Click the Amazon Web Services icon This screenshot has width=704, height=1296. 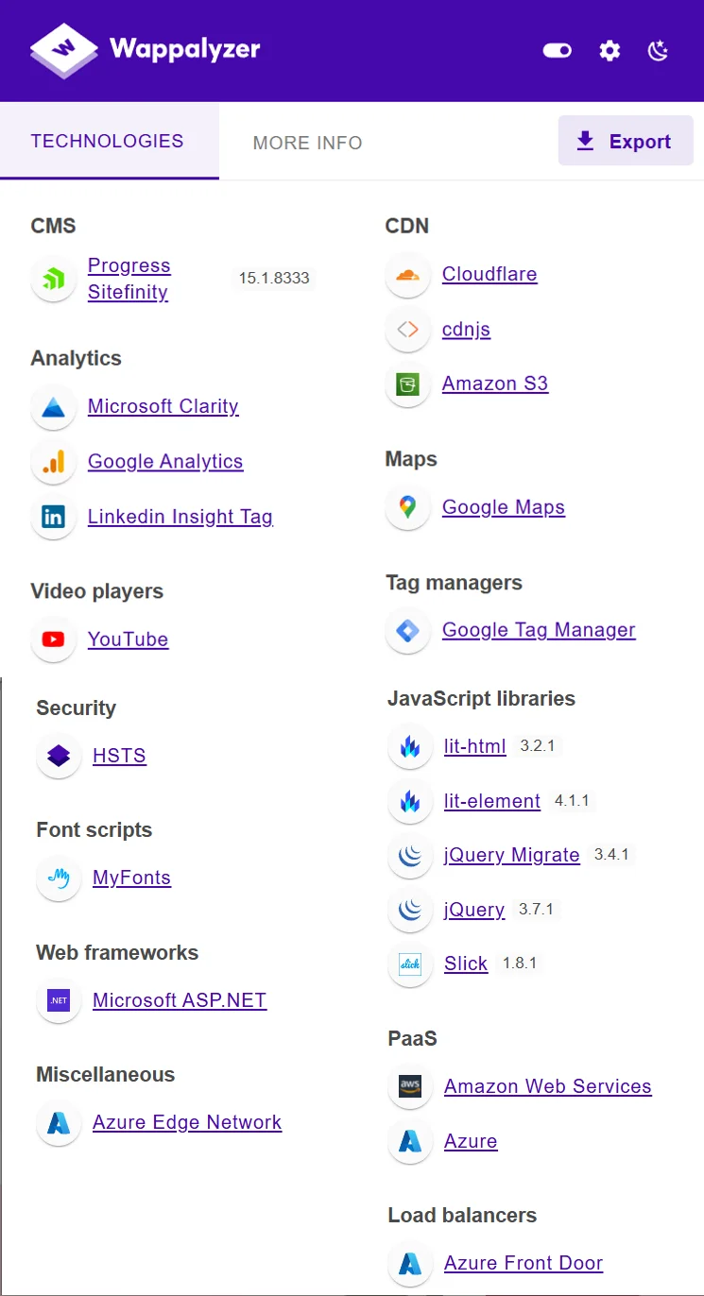(x=410, y=1086)
